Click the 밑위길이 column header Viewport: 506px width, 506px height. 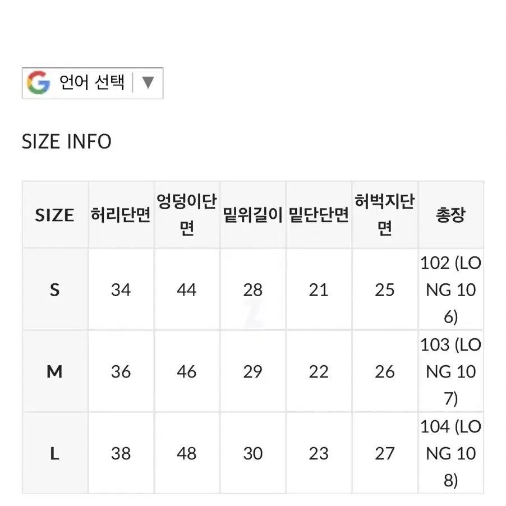252,215
